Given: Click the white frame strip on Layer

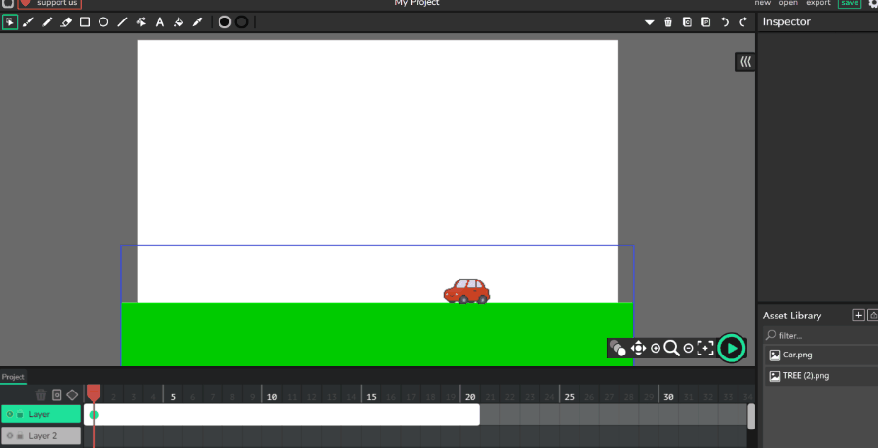Looking at the screenshot, I should click(282, 415).
